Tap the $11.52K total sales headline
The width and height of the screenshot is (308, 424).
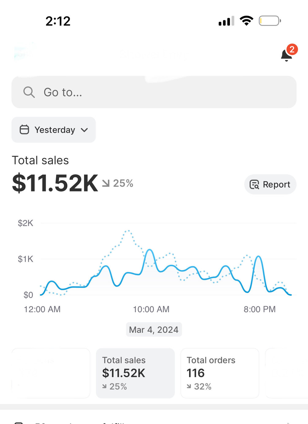55,183
